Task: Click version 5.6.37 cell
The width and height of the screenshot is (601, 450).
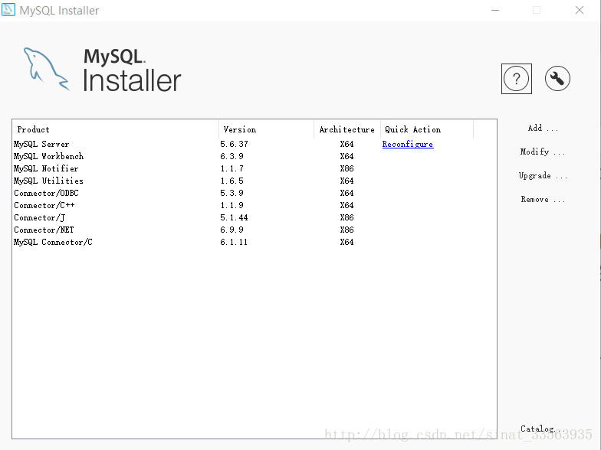Action: (x=235, y=144)
